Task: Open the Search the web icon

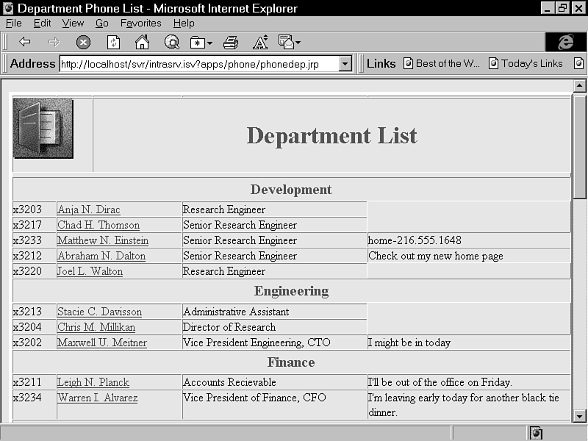Action: [x=171, y=42]
